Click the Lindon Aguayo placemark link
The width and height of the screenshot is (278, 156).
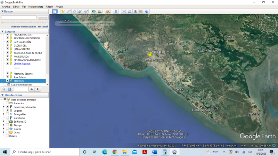(22, 64)
